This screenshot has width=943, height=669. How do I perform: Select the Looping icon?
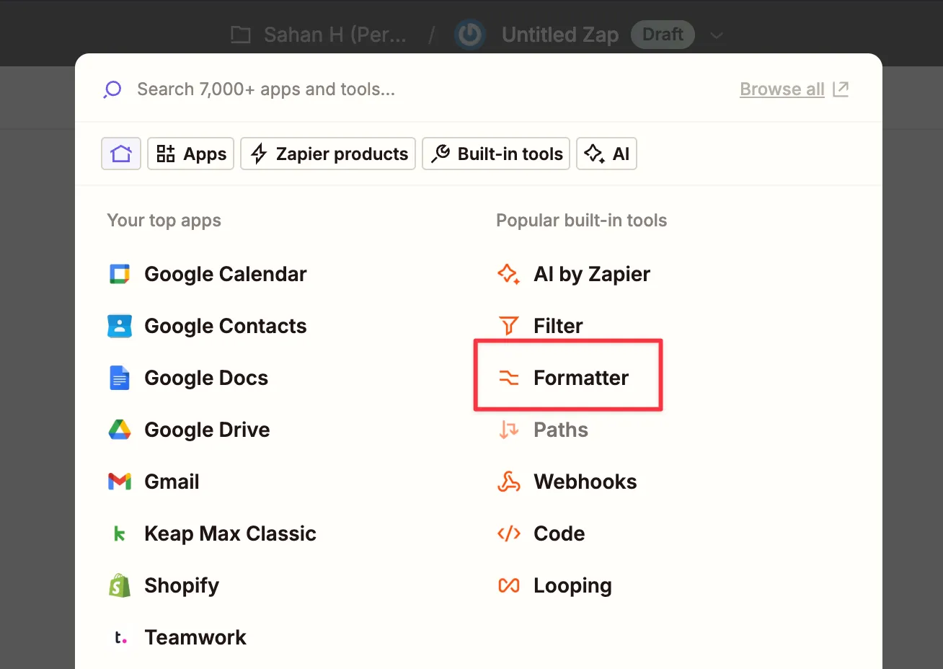coord(509,585)
